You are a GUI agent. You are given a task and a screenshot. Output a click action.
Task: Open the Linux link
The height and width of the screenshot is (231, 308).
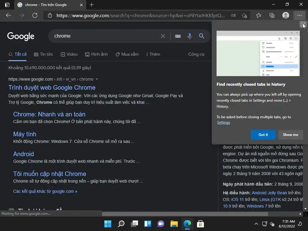(264, 199)
